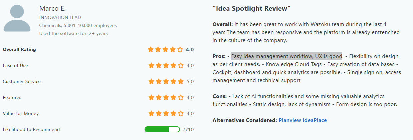Open the Planview IdeaPlace link

pos(303,120)
